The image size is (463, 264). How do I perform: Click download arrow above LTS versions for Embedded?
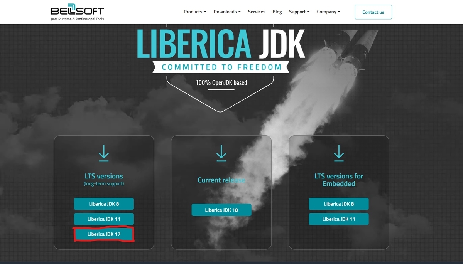pyautogui.click(x=339, y=153)
